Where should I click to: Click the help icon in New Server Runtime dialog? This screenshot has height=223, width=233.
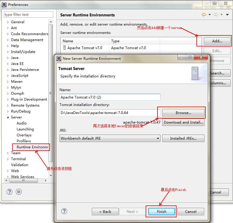[64, 211]
